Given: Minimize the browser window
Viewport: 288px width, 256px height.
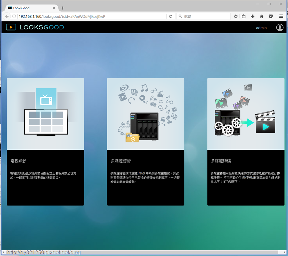Looking at the screenshot, I should click(258, 4).
